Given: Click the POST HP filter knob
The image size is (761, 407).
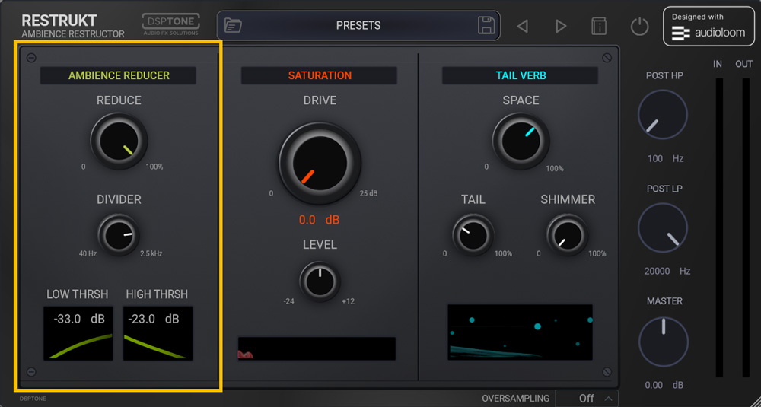Looking at the screenshot, I should [x=663, y=114].
